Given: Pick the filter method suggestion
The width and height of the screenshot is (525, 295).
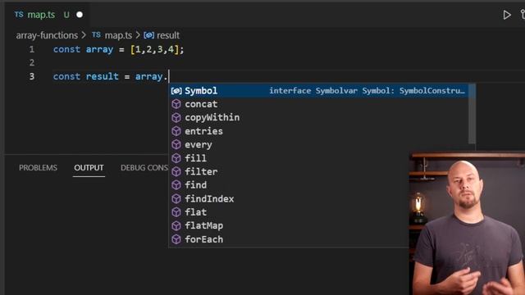Looking at the screenshot, I should [289, 171].
